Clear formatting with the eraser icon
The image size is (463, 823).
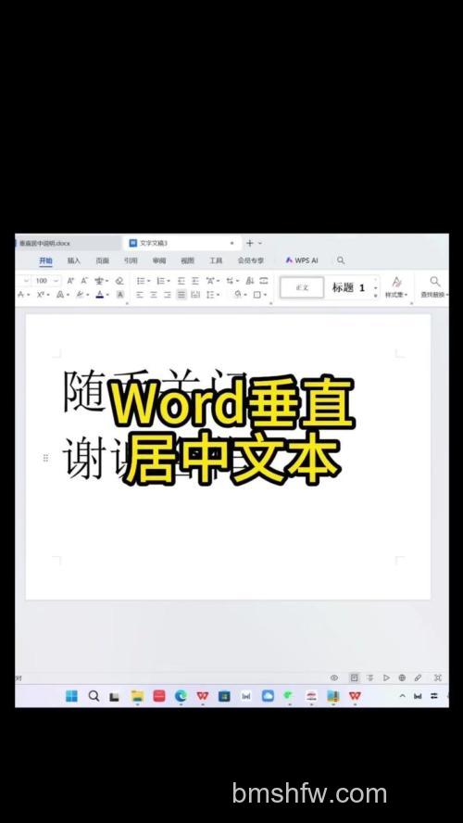click(119, 281)
